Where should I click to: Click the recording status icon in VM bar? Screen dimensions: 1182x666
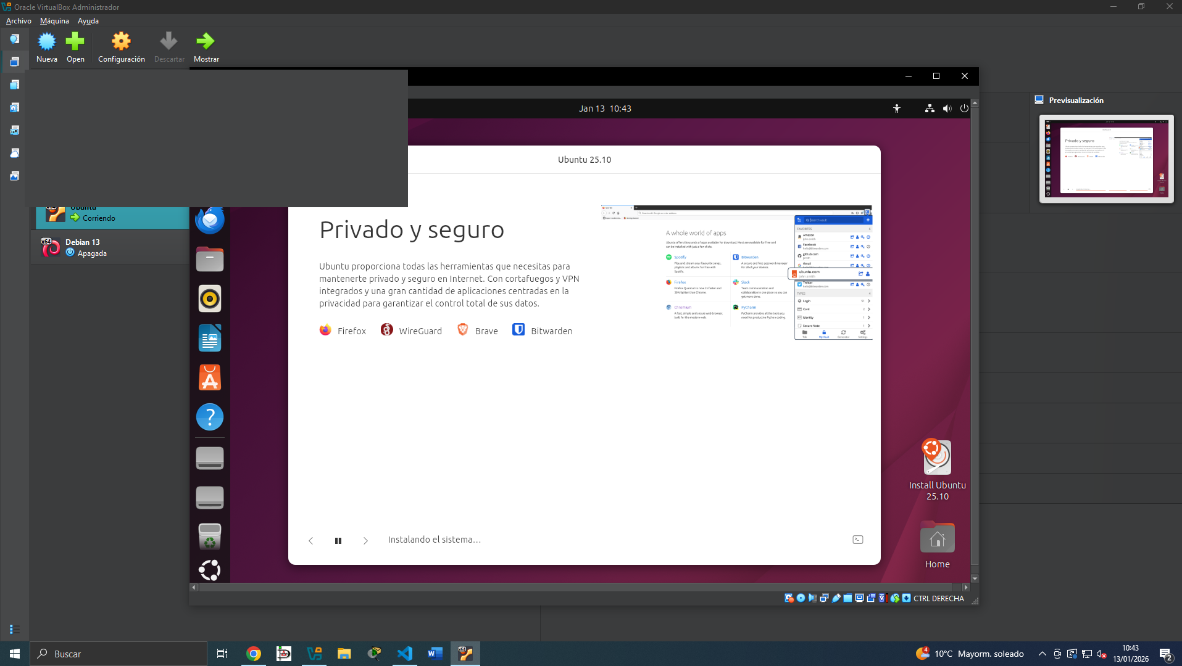871,598
